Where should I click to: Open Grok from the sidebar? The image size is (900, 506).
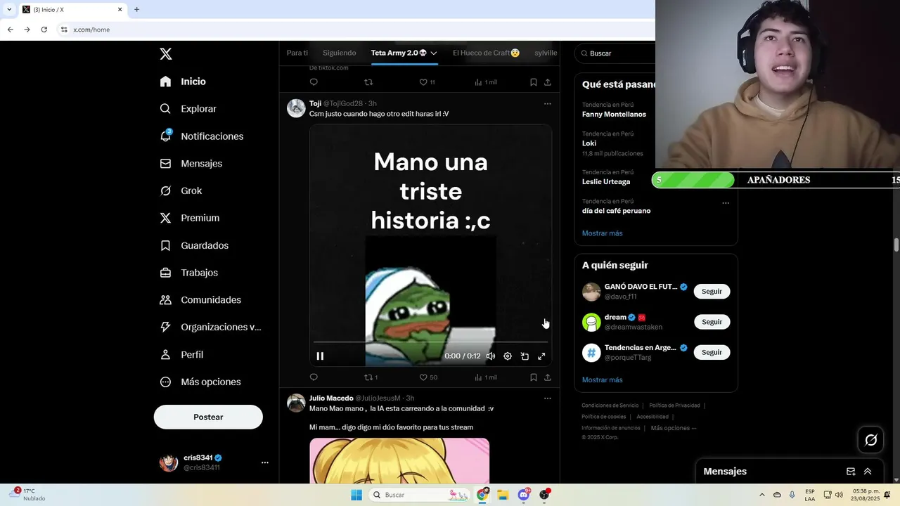181,190
